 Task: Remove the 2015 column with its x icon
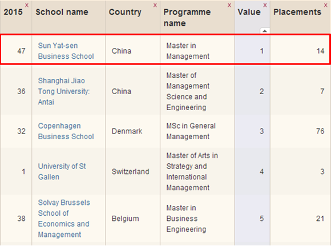27,5
